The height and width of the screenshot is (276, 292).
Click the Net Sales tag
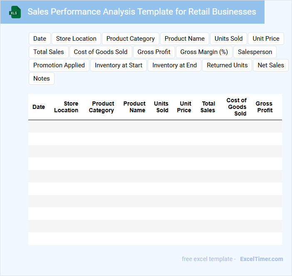pyautogui.click(x=270, y=65)
